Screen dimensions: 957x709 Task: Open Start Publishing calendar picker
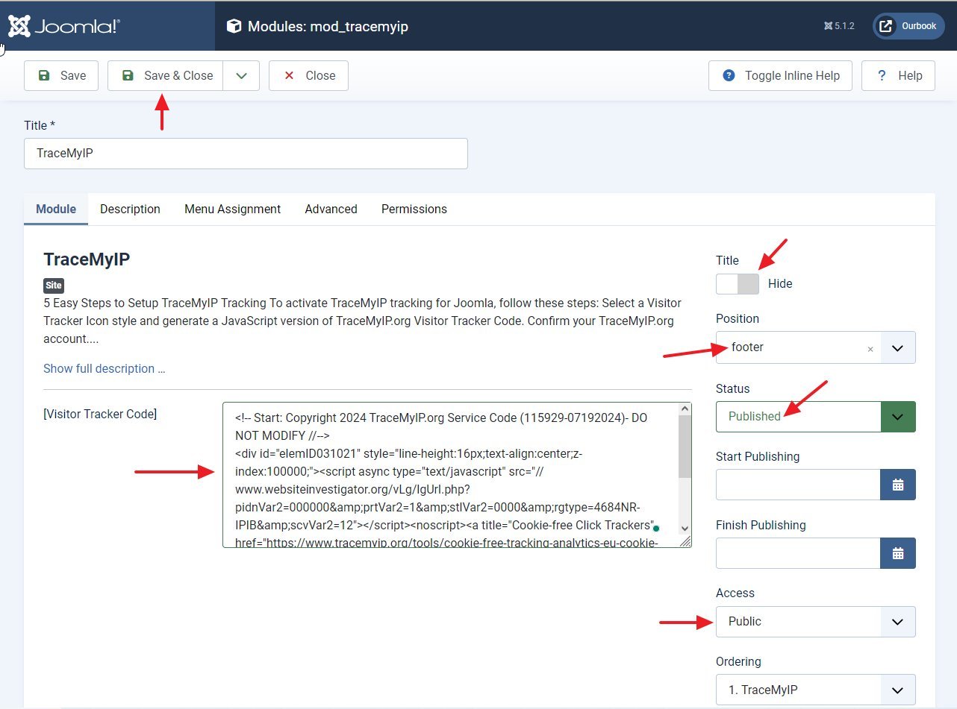pos(898,485)
